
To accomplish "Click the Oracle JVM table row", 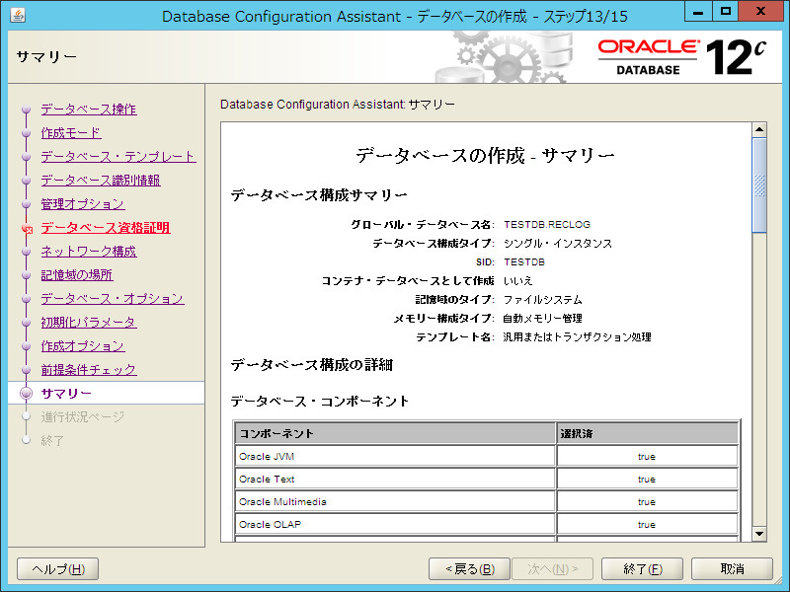I will [x=486, y=456].
